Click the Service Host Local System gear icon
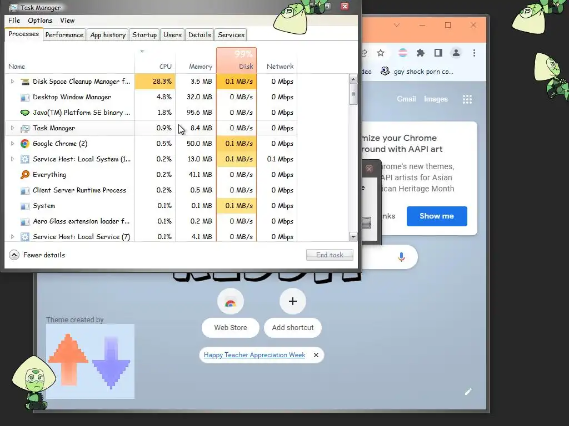The width and height of the screenshot is (569, 426). point(24,159)
